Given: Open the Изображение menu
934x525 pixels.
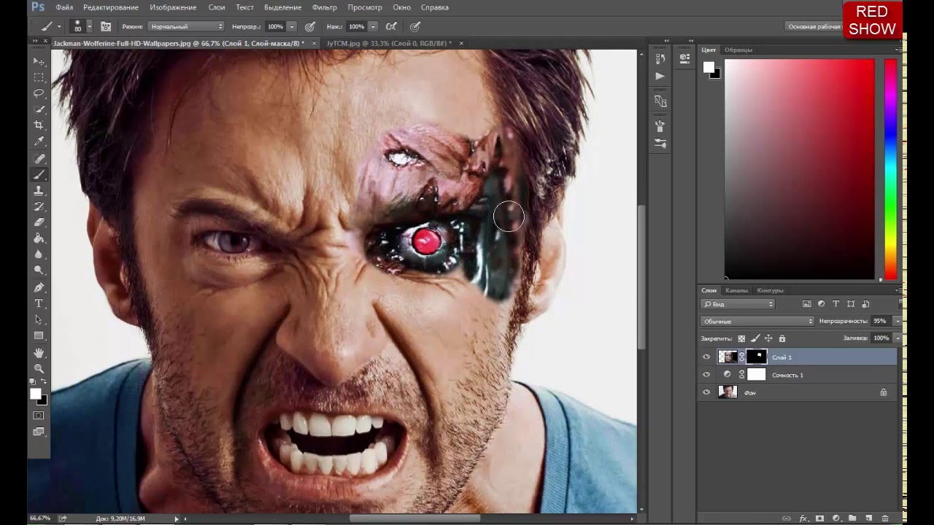Looking at the screenshot, I should pos(173,7).
